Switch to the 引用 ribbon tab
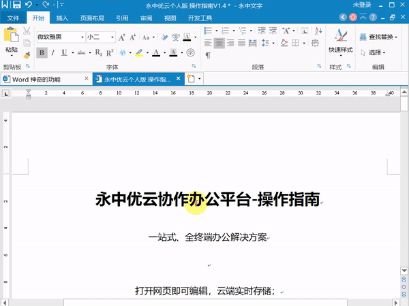The height and width of the screenshot is (306, 409). coord(122,18)
